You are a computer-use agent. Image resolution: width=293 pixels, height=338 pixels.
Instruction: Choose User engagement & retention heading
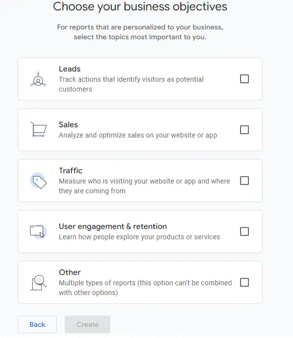pos(113,226)
